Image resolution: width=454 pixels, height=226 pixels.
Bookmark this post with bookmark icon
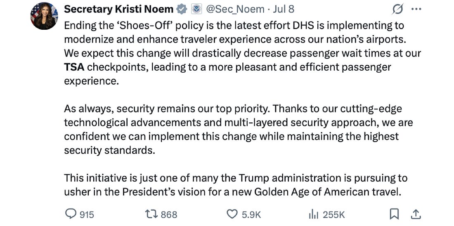click(394, 214)
